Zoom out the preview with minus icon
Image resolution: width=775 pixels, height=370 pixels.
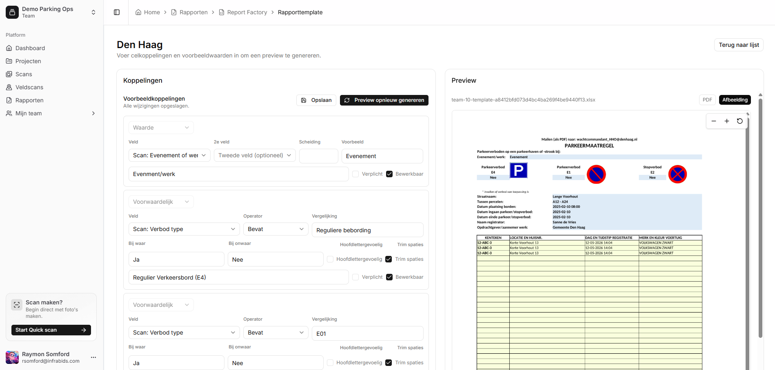(x=714, y=121)
